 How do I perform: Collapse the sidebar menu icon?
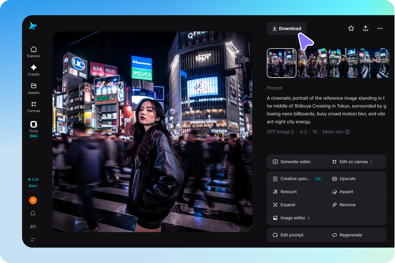(x=33, y=239)
